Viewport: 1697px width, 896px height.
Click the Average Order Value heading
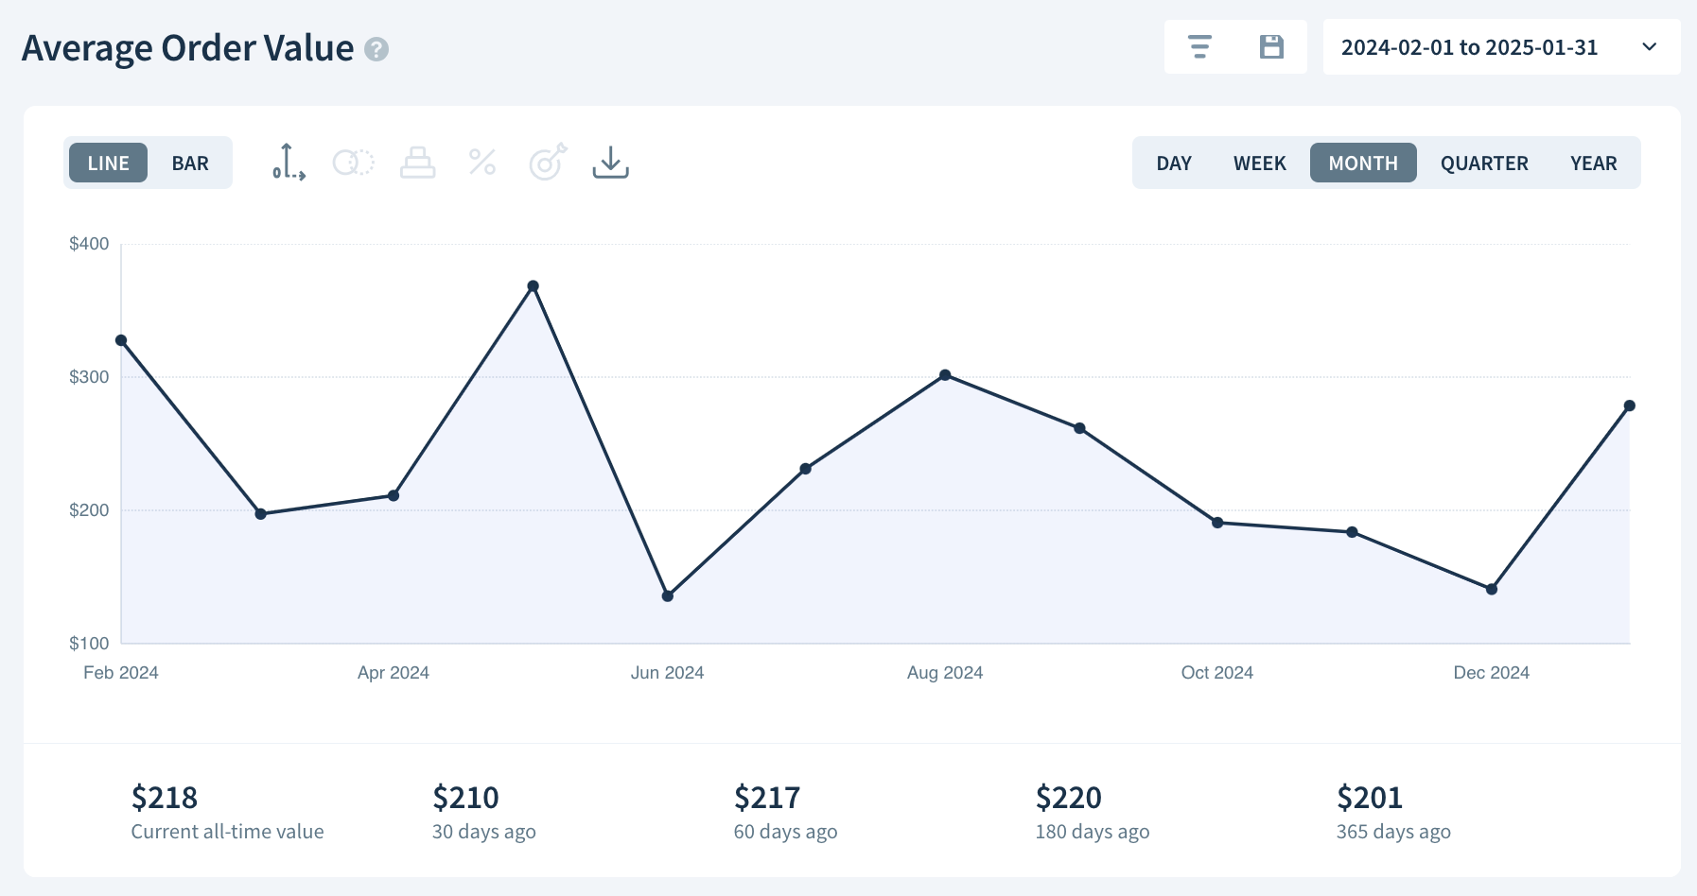tap(187, 48)
